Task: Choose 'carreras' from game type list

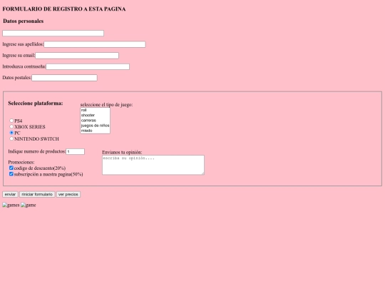Action: [x=95, y=121]
